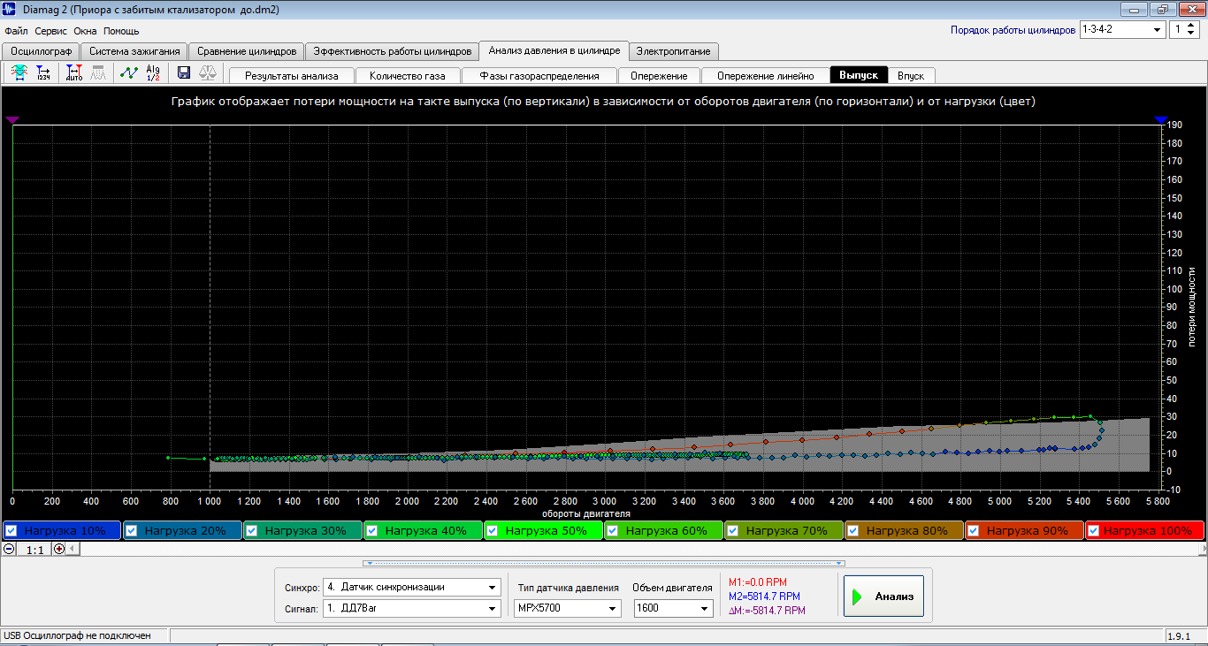
Task: Click the M2=5814.7 RPM marker readout
Action: coord(764,597)
